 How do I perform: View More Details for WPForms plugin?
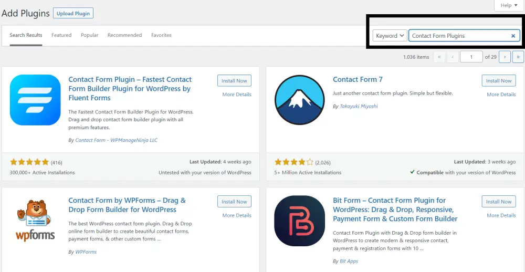coord(237,215)
